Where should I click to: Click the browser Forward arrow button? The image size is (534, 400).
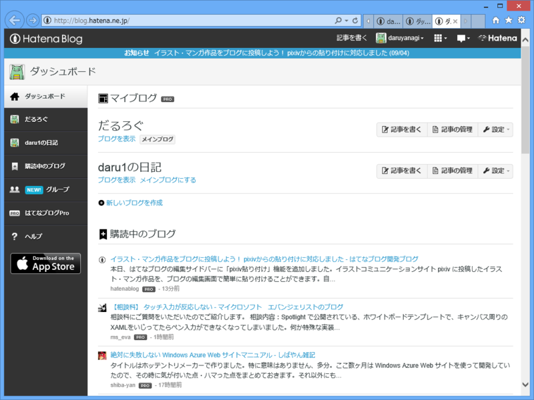point(33,21)
